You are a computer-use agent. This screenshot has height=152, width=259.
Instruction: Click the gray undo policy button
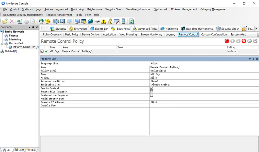coord(249,41)
